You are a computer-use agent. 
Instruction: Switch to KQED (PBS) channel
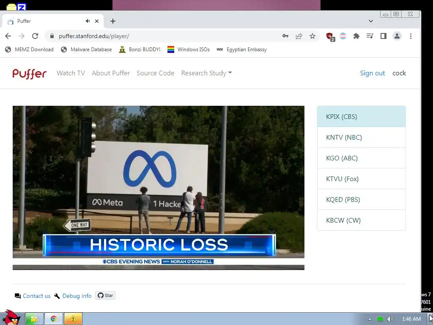(x=362, y=200)
